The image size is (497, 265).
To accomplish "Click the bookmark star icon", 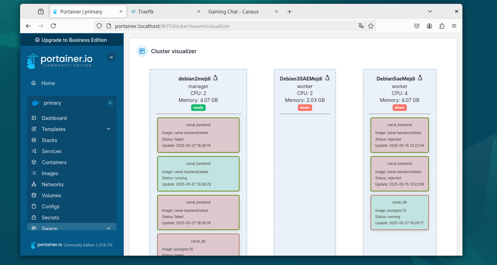I will (x=371, y=26).
